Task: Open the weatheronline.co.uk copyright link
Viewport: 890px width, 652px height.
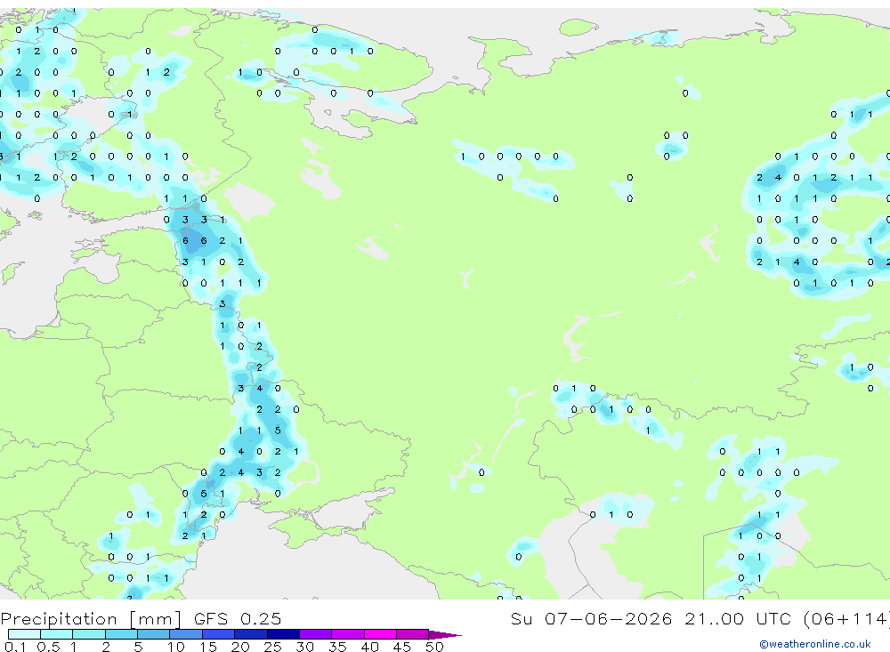Action: coord(814,644)
